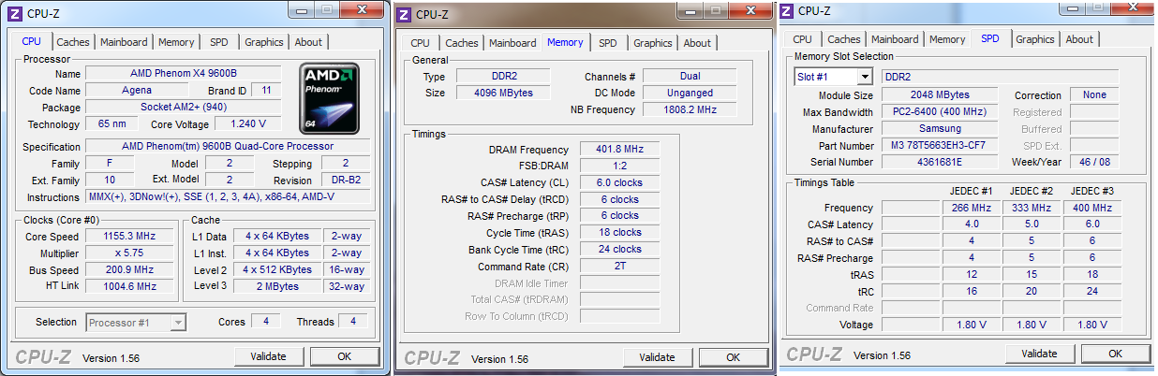Click core voltage value '1.240 V'
Viewport: 1158px width, 376px height.
point(247,123)
